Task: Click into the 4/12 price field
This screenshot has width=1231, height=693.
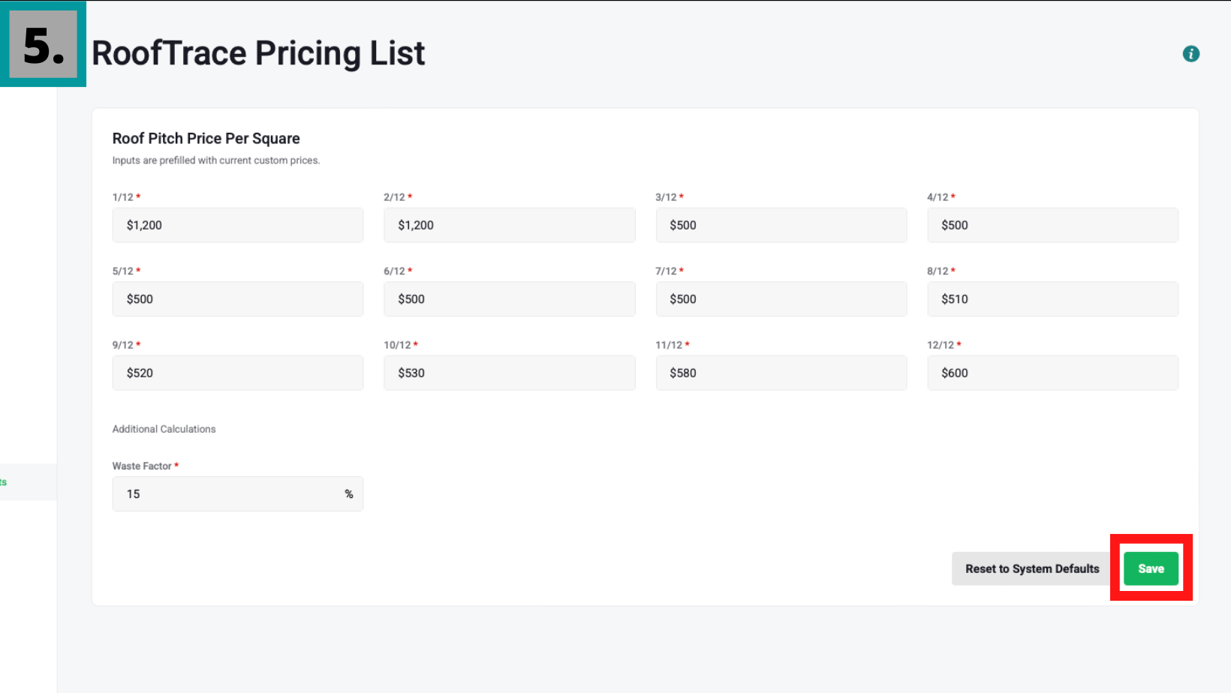Action: coord(1052,225)
